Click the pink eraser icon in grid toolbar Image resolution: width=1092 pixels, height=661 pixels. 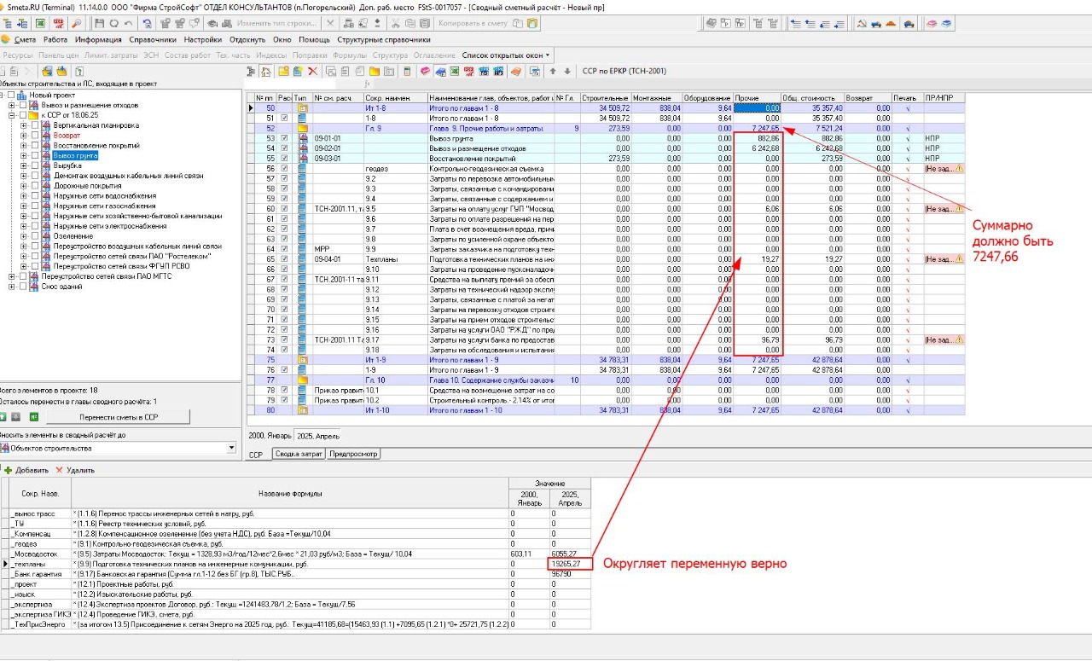point(425,71)
